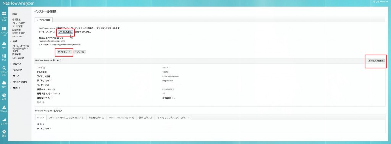This screenshot has height=144, width=391.
Task: Open SNMP 設定 in the settings menu
Action: point(18,33)
